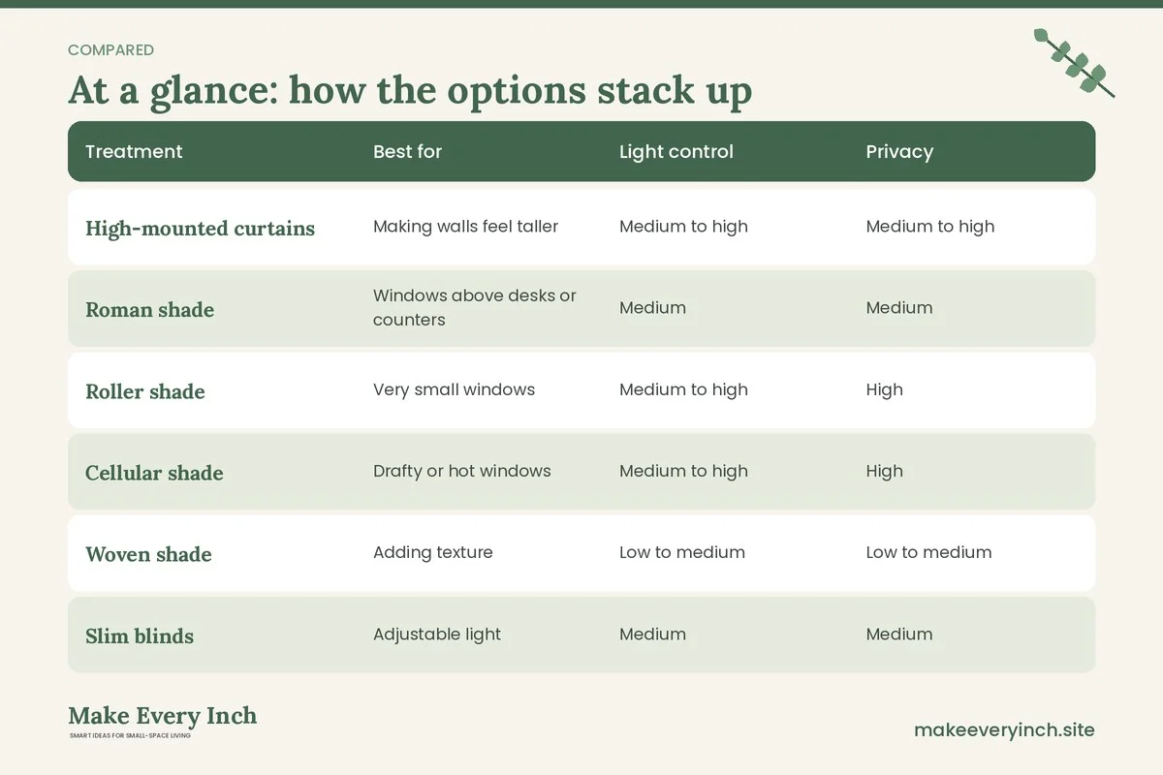
Task: Select the Making walls feel taller cell
Action: 465,226
